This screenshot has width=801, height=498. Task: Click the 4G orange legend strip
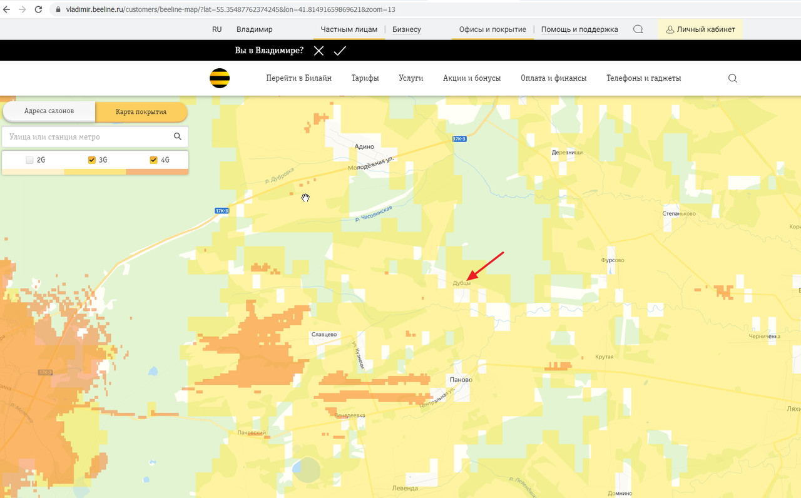pos(157,171)
